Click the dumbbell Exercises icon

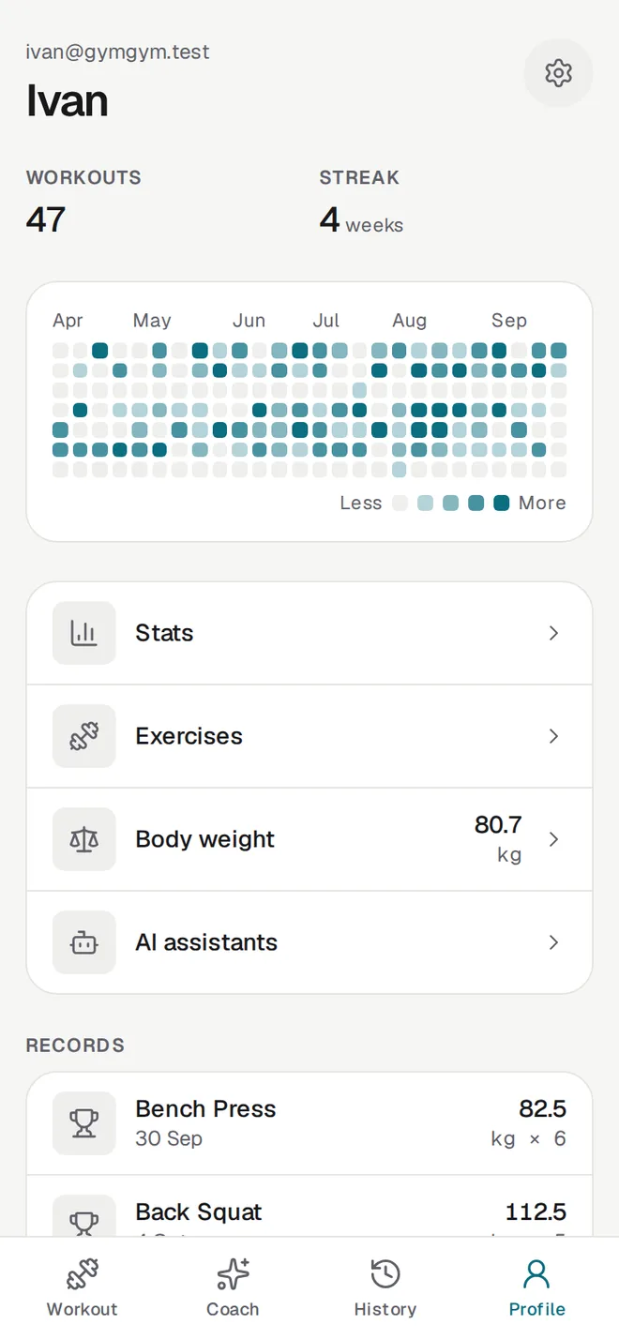[84, 736]
